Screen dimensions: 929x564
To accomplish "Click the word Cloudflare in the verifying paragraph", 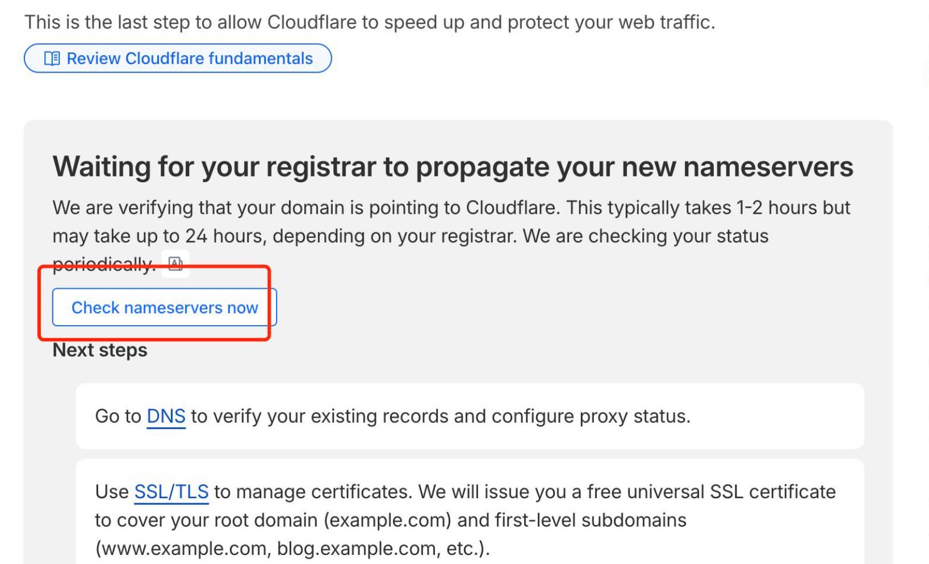I will [x=512, y=208].
